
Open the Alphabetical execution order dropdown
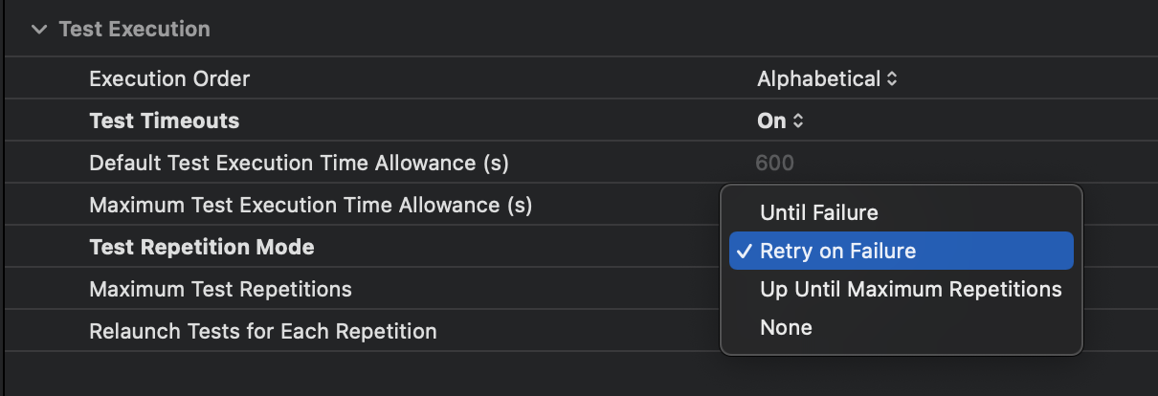pyautogui.click(x=818, y=79)
